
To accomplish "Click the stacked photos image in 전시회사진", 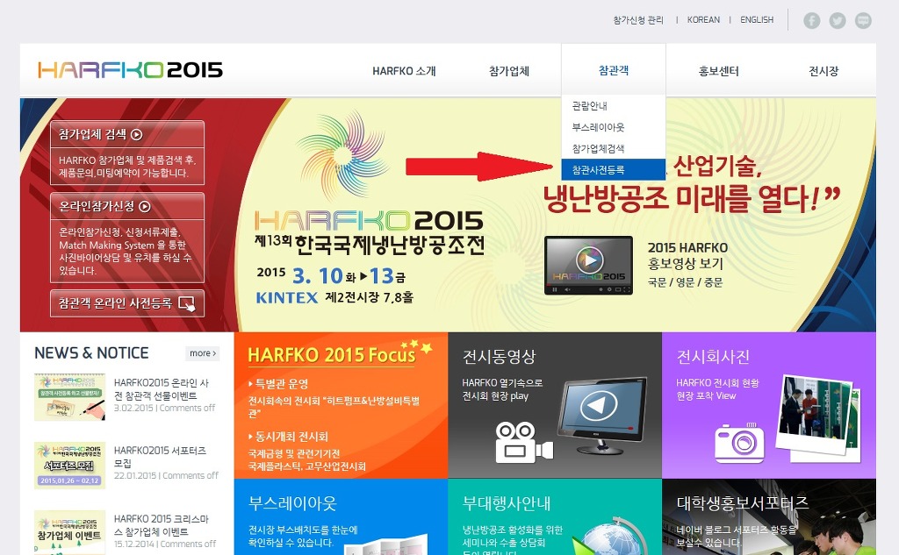I will click(x=819, y=419).
